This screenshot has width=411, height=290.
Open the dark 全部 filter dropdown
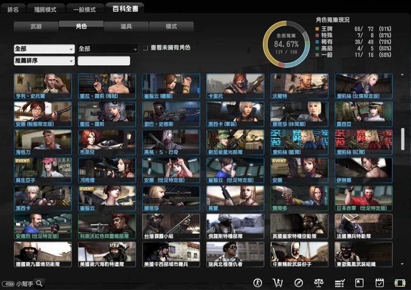point(108,49)
